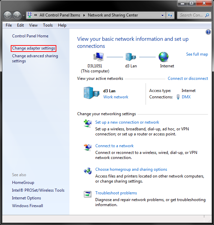Open HomeGroup under See also

pos(23,183)
